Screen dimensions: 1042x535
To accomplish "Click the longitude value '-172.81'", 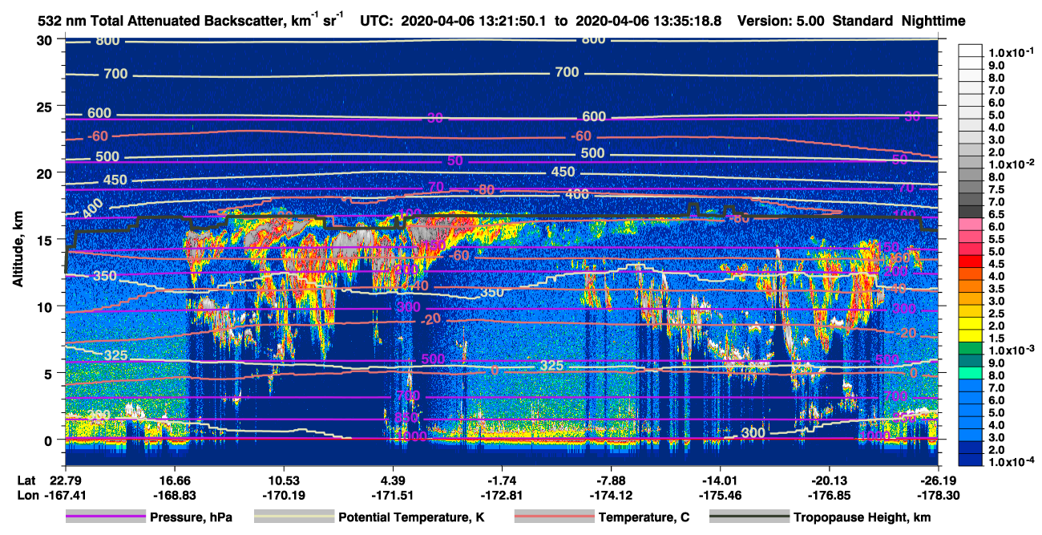I will coord(502,495).
